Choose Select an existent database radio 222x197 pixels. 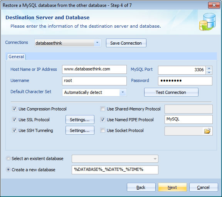pyautogui.click(x=8, y=159)
